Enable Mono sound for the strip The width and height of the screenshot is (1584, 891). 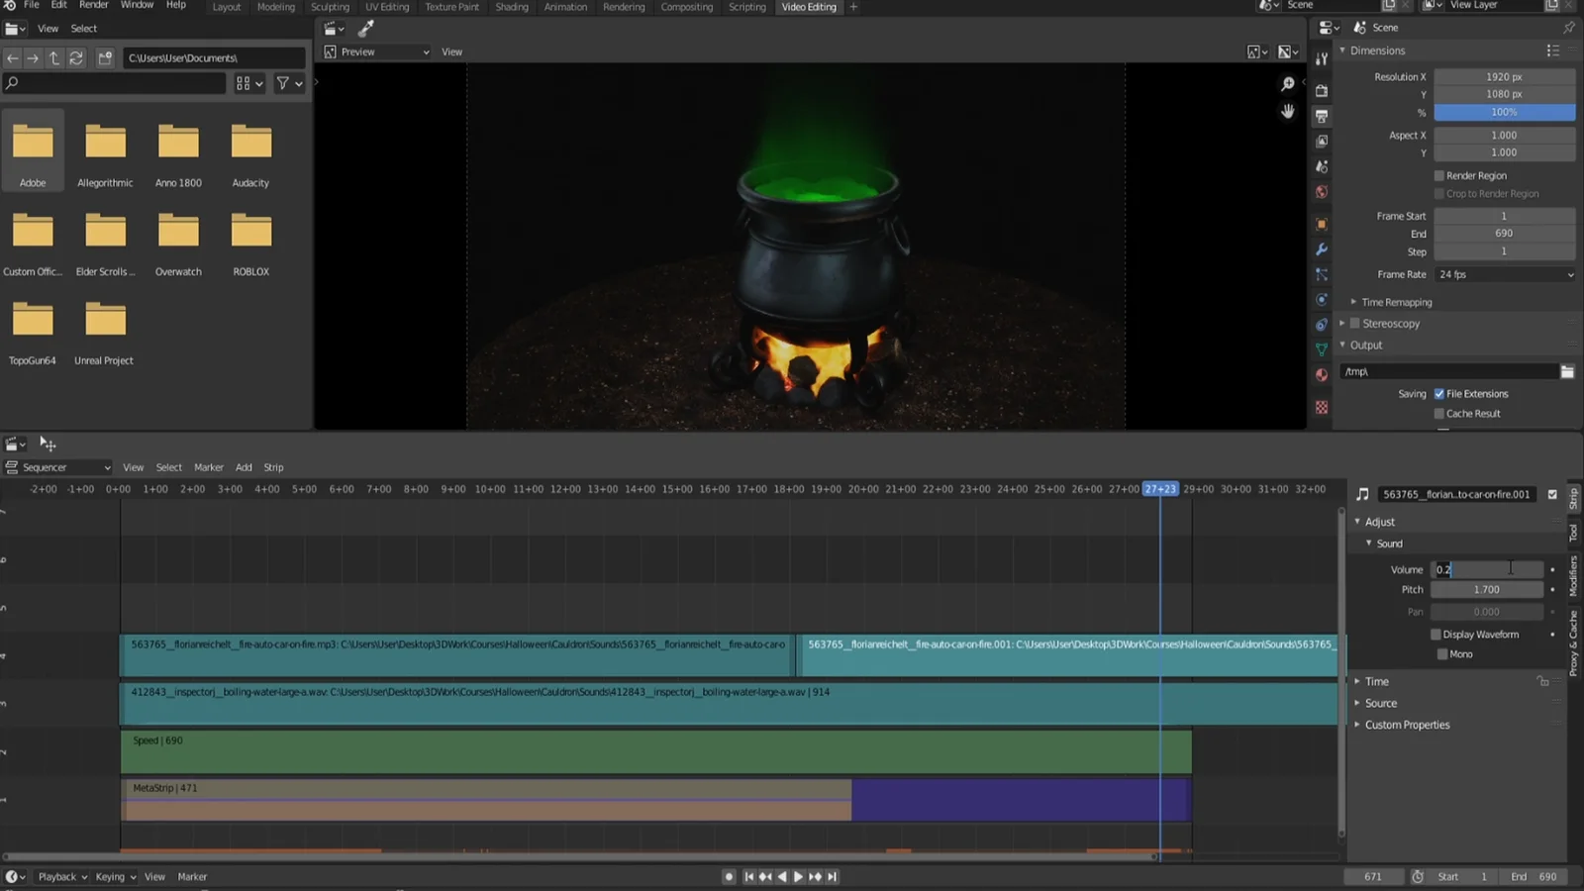coord(1442,653)
